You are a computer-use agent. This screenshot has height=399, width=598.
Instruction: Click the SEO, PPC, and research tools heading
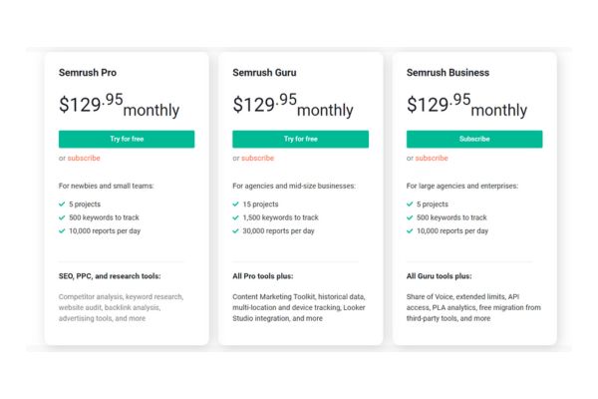coord(110,276)
